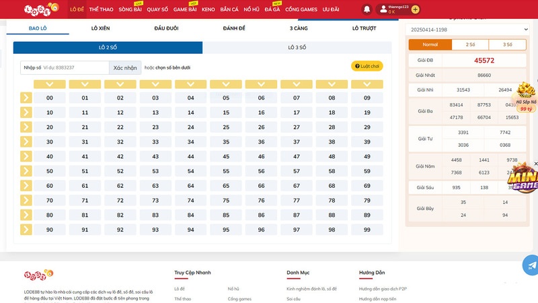The height and width of the screenshot is (303, 538).
Task: Select entire row 70 using arrow icon
Action: click(26, 201)
